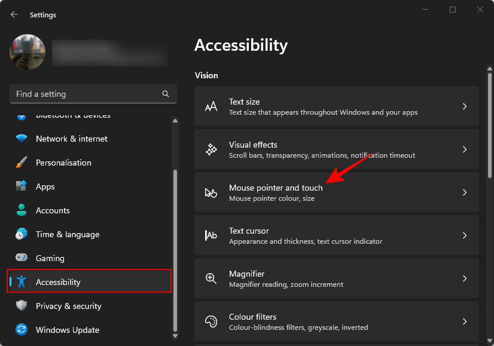Expand Colour filters via its chevron
Screen dimensions: 494x346
465,321
